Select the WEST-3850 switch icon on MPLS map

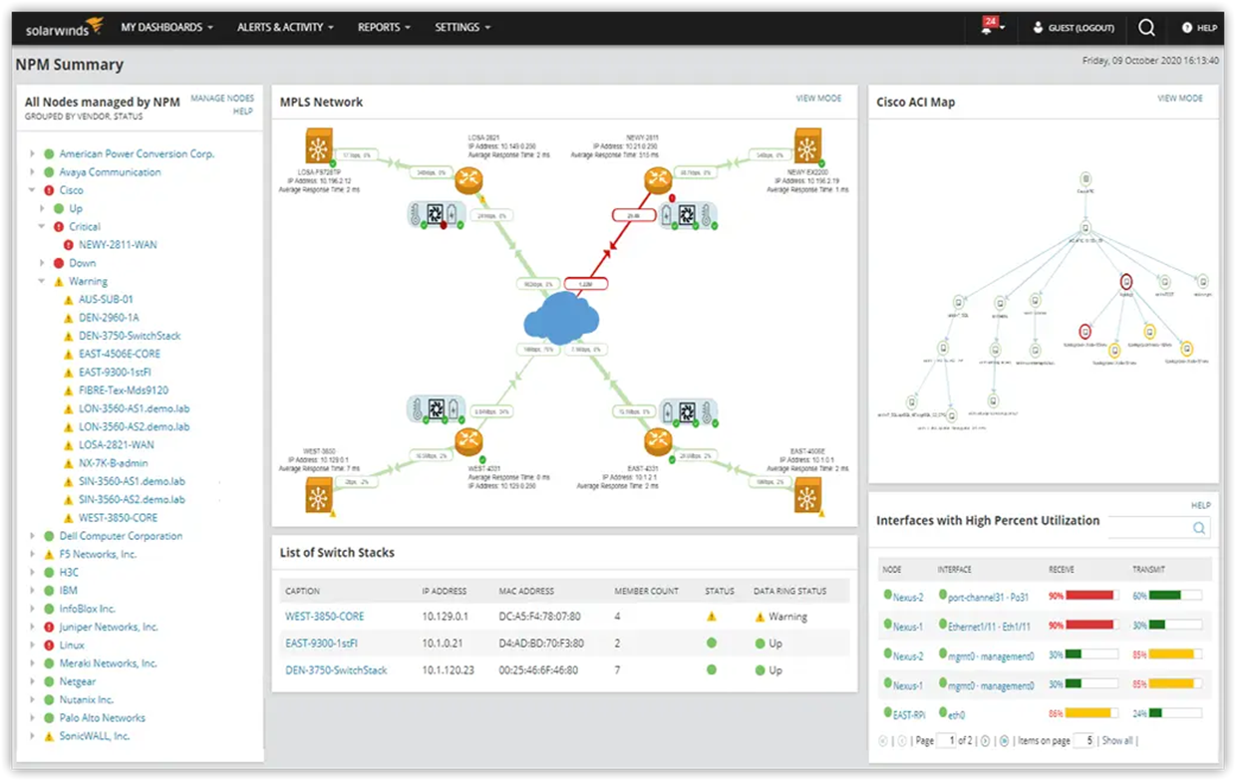[x=320, y=495]
